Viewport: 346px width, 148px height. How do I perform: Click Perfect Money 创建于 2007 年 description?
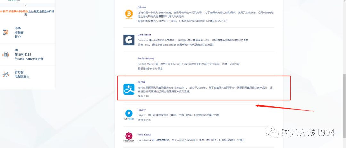188,64
